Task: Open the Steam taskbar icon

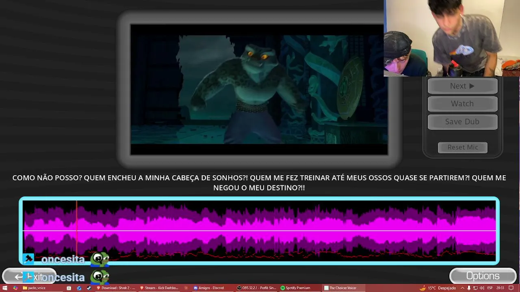Action: coord(89,288)
